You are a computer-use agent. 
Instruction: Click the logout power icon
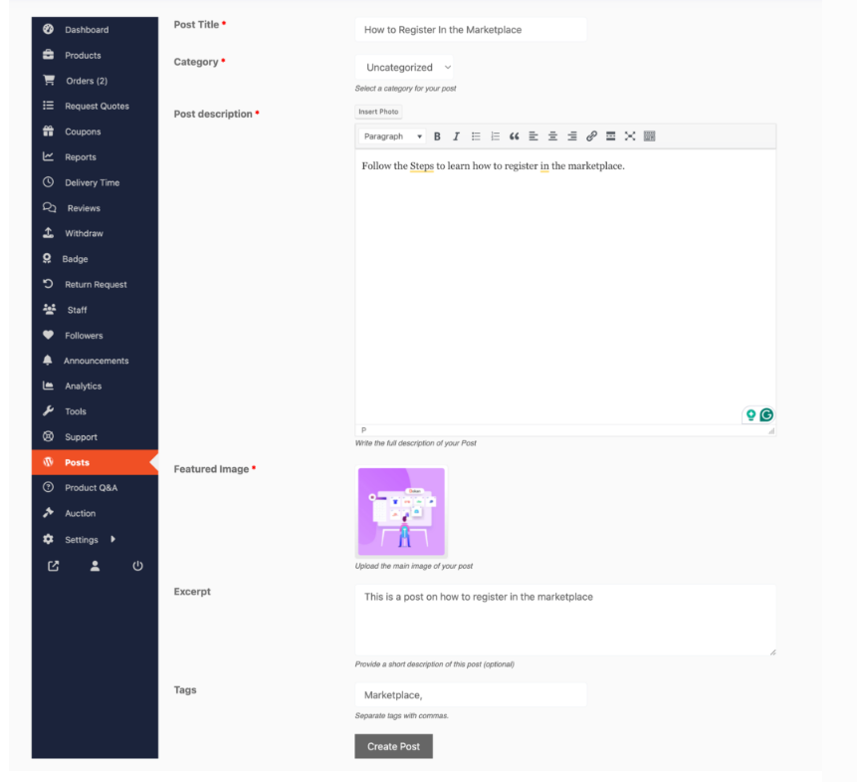pyautogui.click(x=137, y=566)
